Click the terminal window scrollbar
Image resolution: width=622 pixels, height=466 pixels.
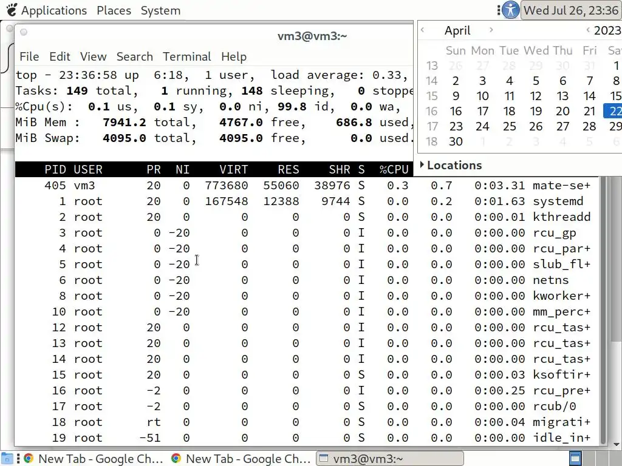coord(603,310)
